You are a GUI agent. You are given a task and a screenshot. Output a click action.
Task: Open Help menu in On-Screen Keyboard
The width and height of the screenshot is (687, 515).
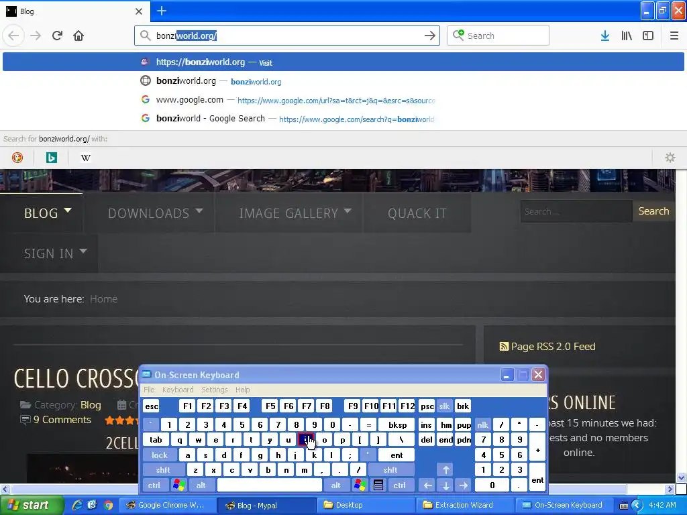[242, 390]
